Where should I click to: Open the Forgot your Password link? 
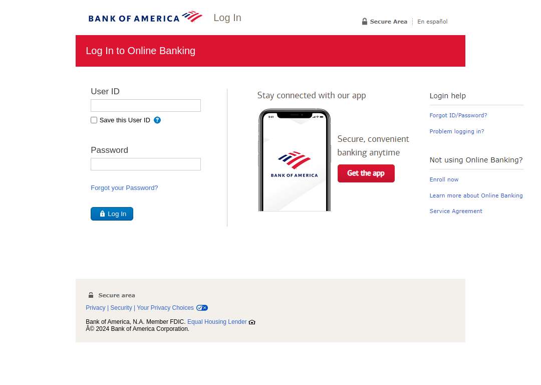tap(124, 188)
